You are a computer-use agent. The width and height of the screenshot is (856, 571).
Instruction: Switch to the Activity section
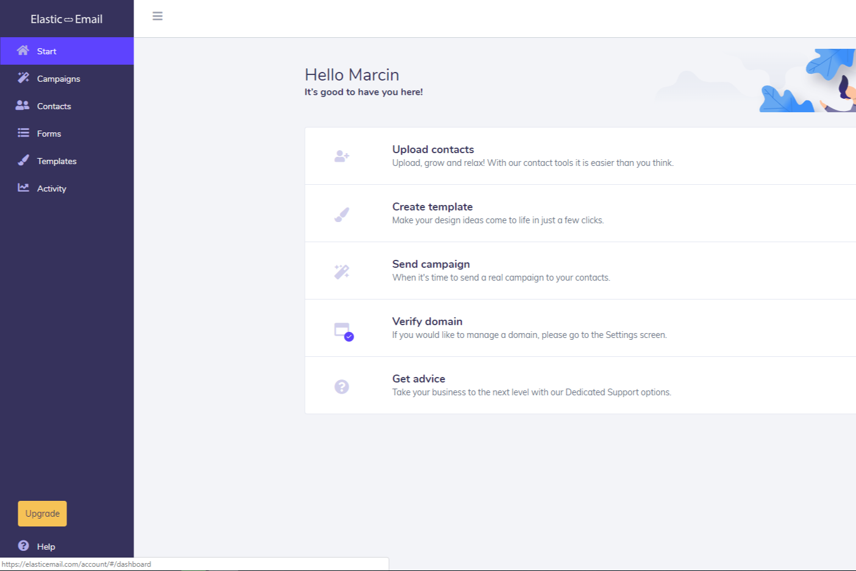[x=53, y=188]
